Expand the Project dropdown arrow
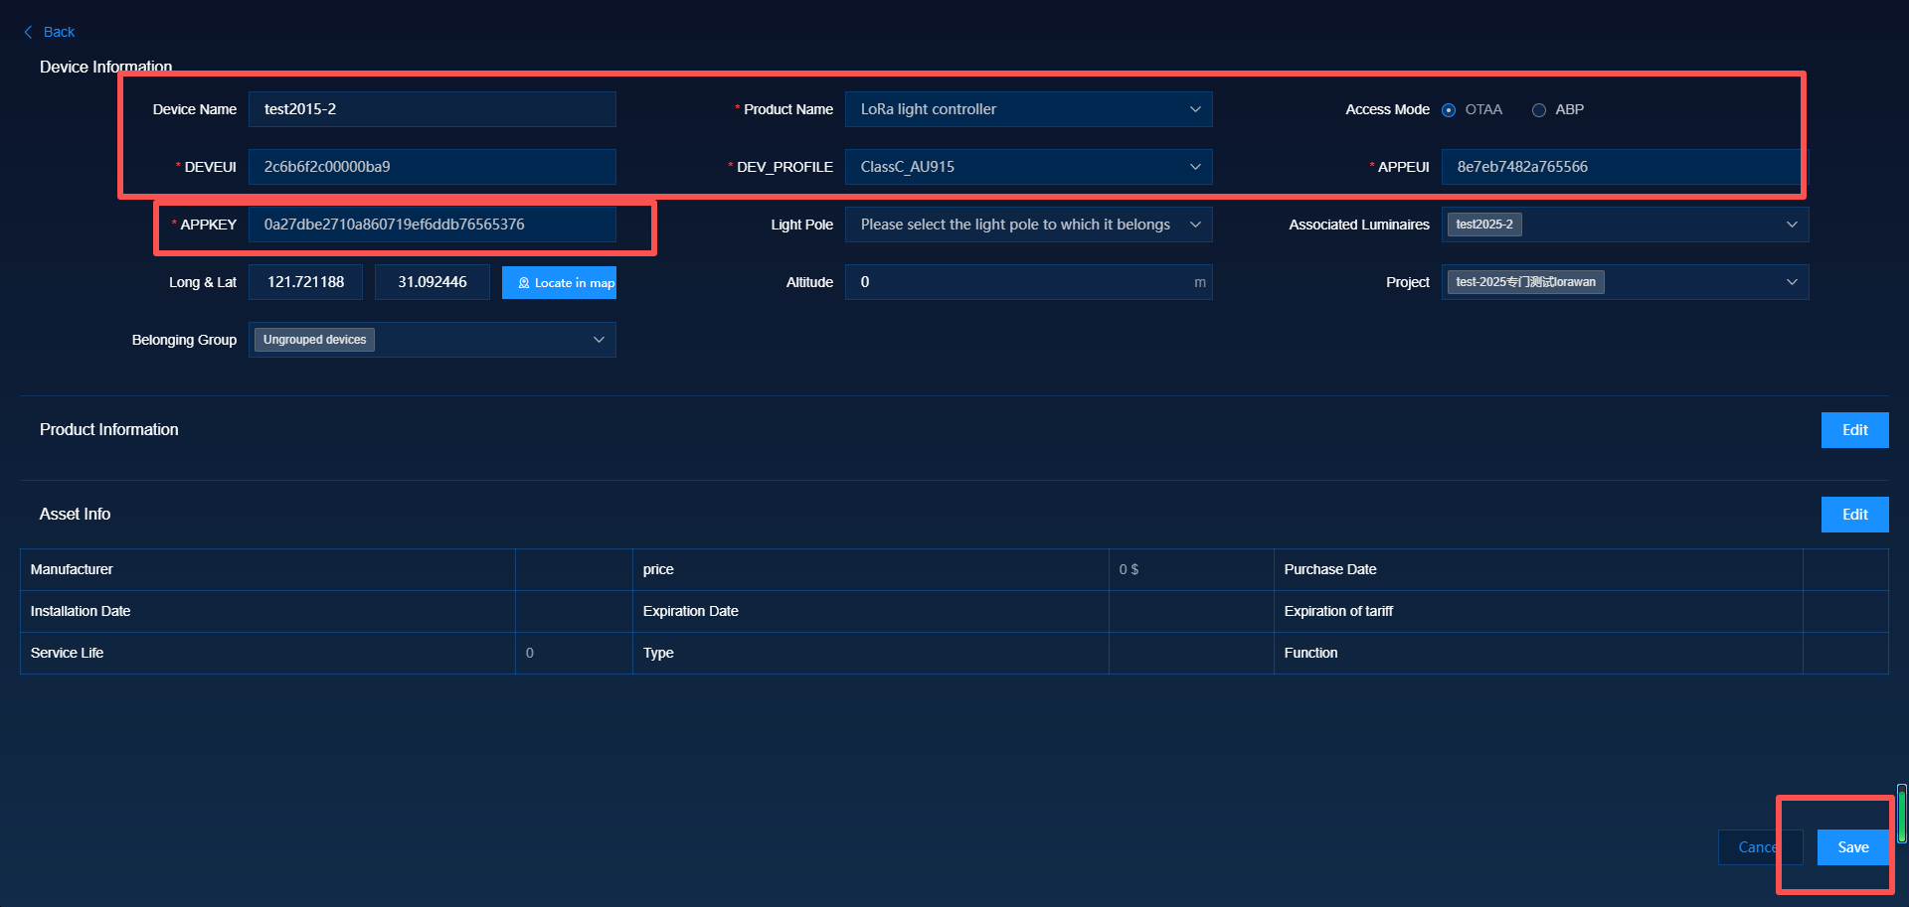Screen dimensions: 1909x907 tap(1791, 282)
